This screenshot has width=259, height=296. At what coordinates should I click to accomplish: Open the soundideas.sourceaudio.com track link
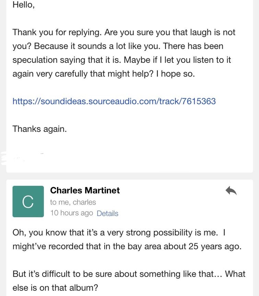click(114, 101)
